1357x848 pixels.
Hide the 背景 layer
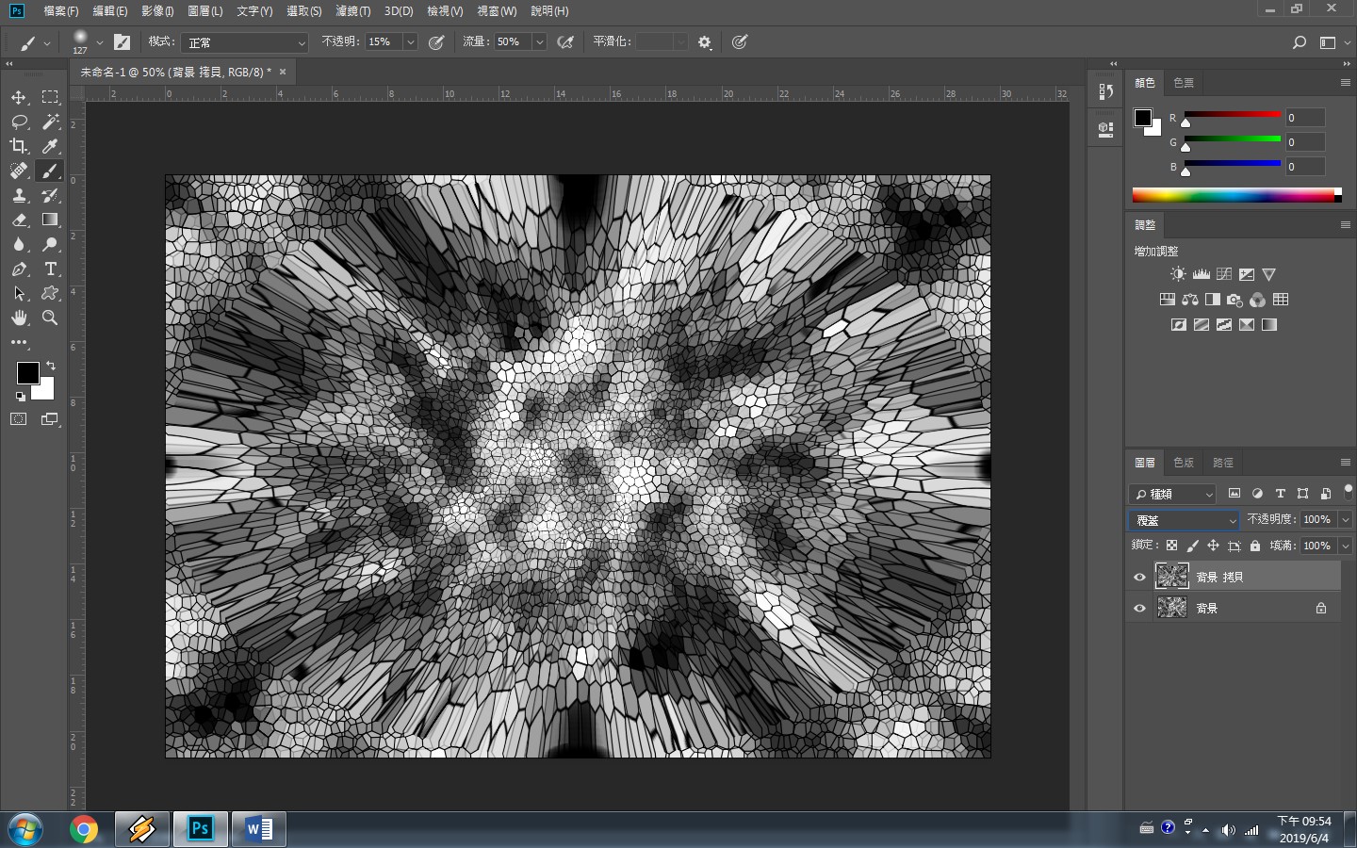[1139, 609]
